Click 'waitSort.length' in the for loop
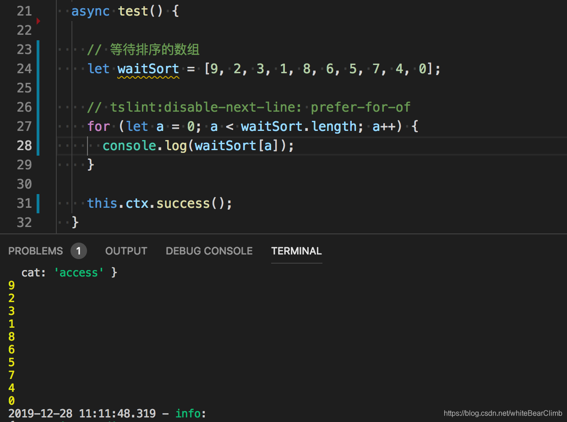This screenshot has width=567, height=422. pos(299,126)
